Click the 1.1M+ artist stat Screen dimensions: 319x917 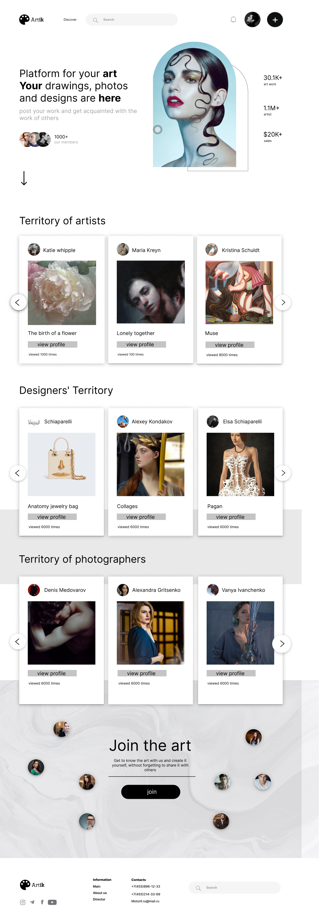pos(271,110)
